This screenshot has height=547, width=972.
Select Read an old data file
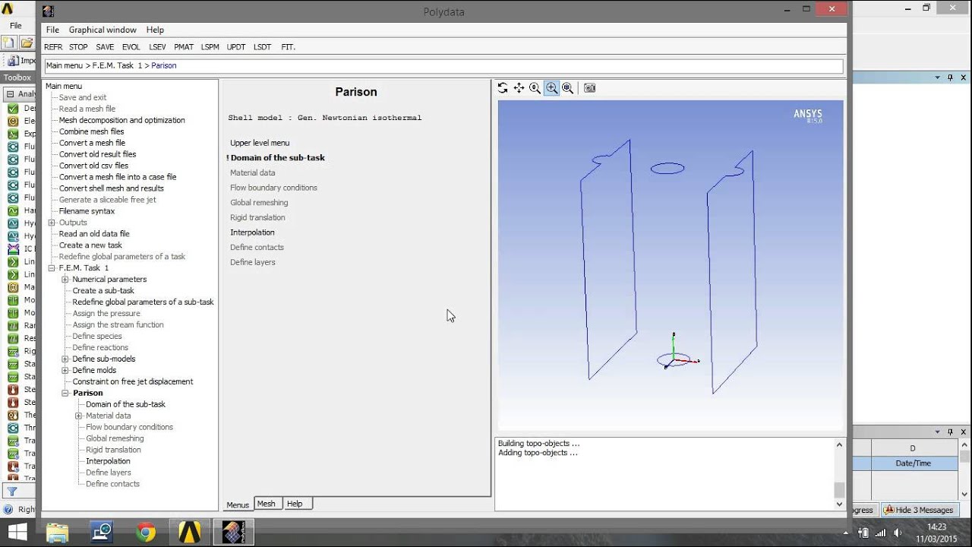(94, 234)
